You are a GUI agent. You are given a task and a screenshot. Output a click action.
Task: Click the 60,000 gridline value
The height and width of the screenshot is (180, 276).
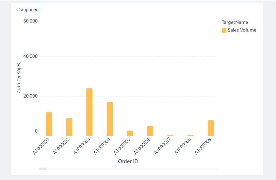tap(31, 21)
